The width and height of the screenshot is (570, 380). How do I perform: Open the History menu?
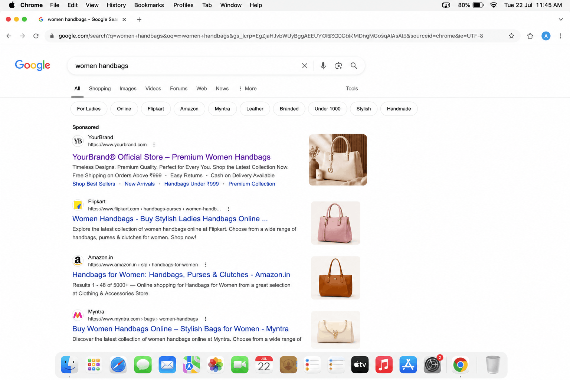(116, 5)
